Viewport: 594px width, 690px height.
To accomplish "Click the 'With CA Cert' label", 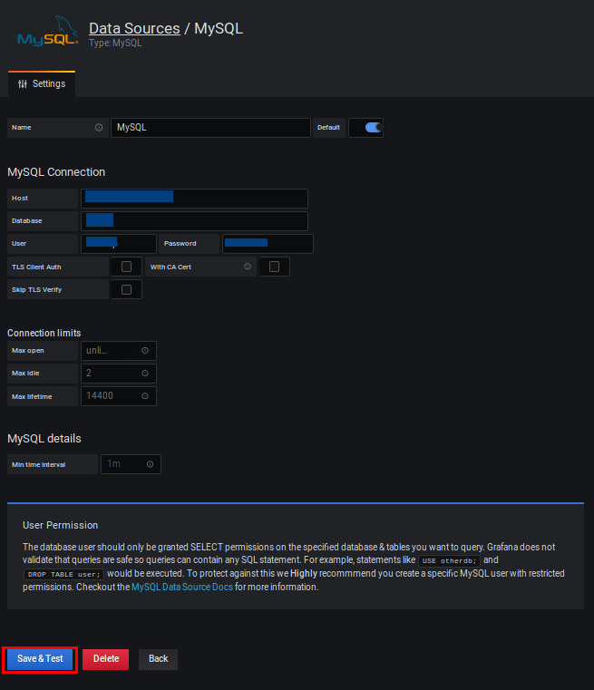I will [170, 267].
